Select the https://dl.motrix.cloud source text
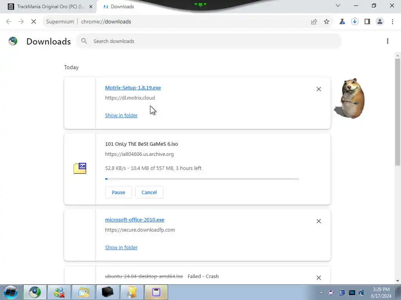 [x=130, y=98]
